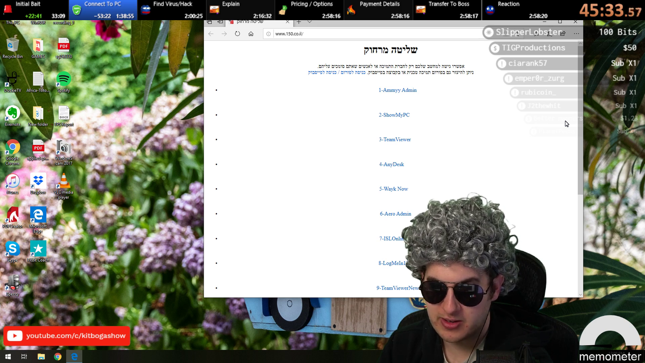Open the 6-Aero Admin link

(x=395, y=214)
